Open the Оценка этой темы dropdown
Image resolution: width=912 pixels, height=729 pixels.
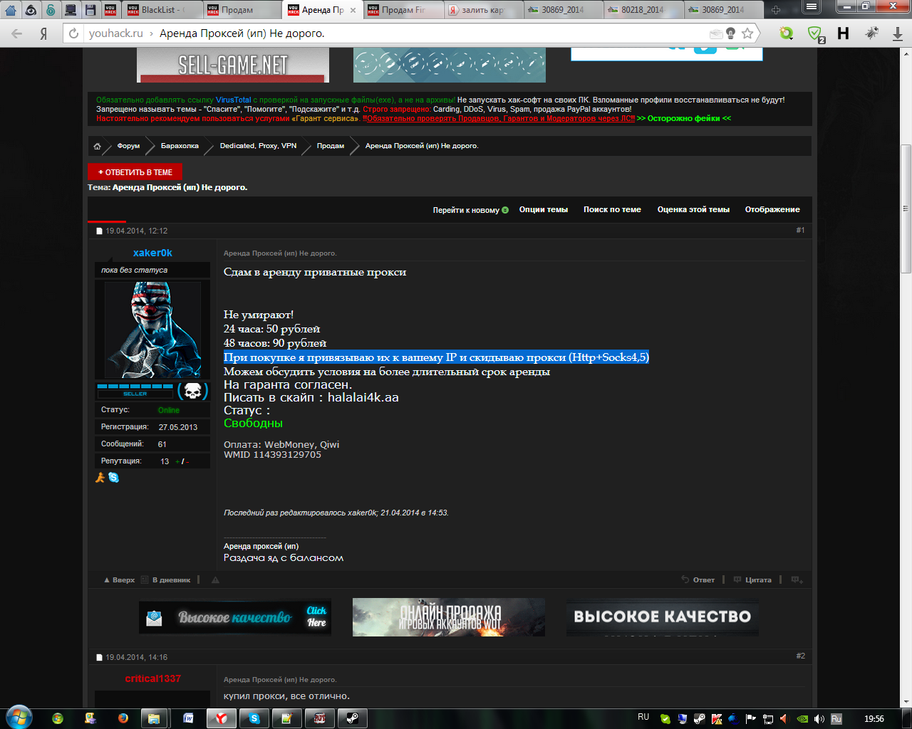pos(693,210)
